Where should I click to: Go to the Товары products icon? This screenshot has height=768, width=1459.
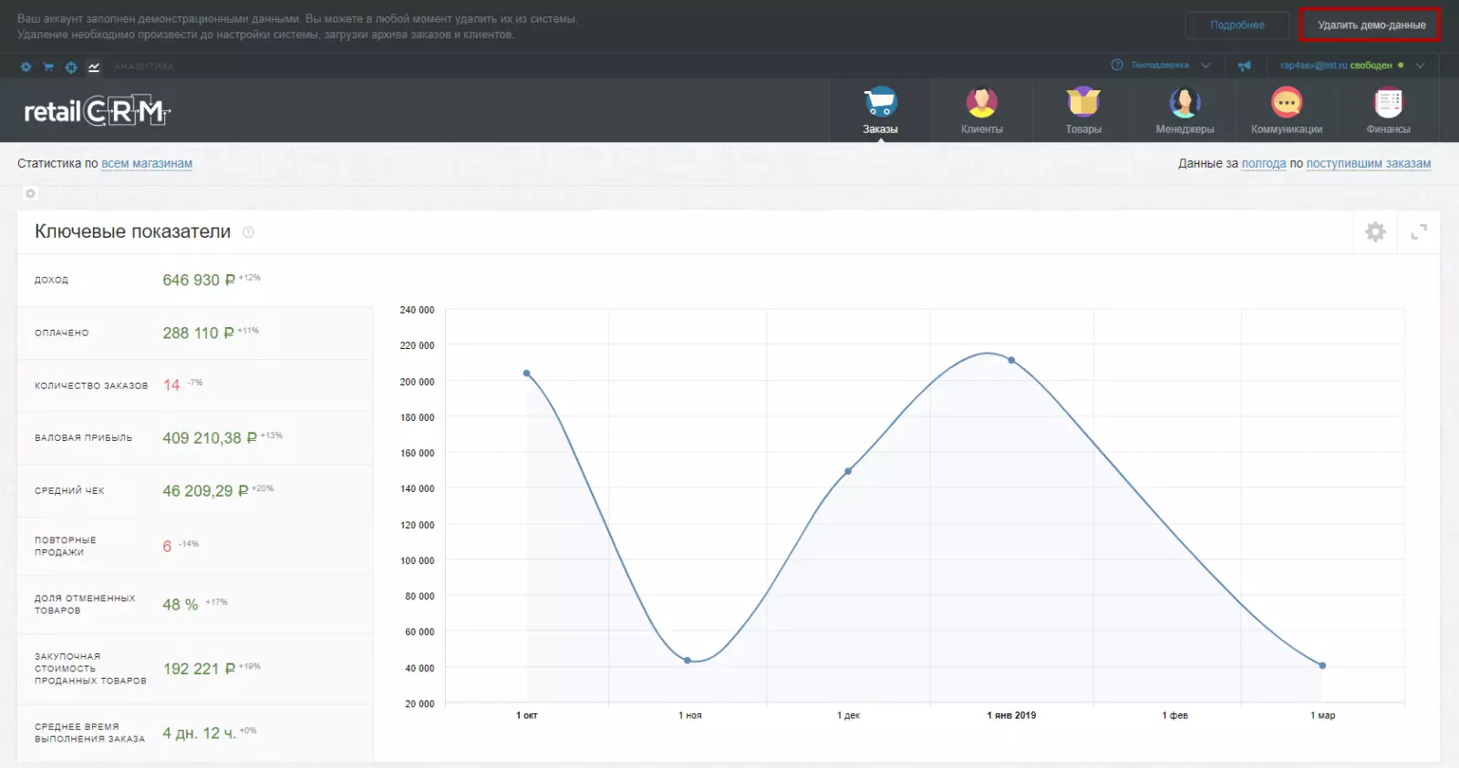[1083, 103]
